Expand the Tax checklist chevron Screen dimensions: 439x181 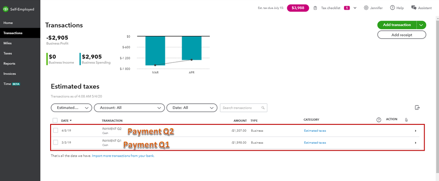coord(355,8)
